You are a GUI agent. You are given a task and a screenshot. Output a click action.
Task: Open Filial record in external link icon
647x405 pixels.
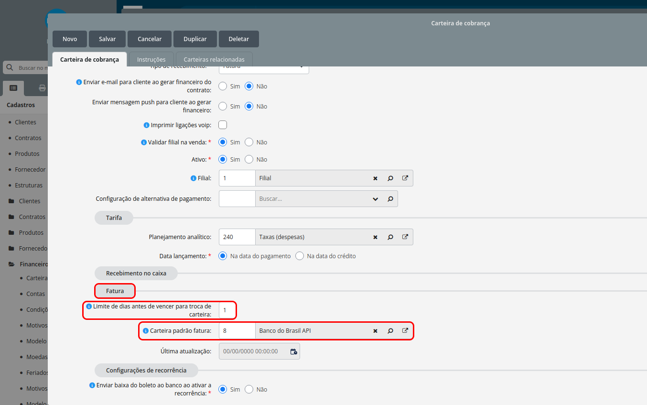click(x=405, y=178)
